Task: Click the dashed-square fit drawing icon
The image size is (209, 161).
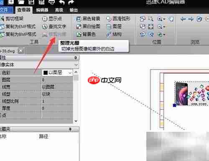Action: tap(151, 26)
